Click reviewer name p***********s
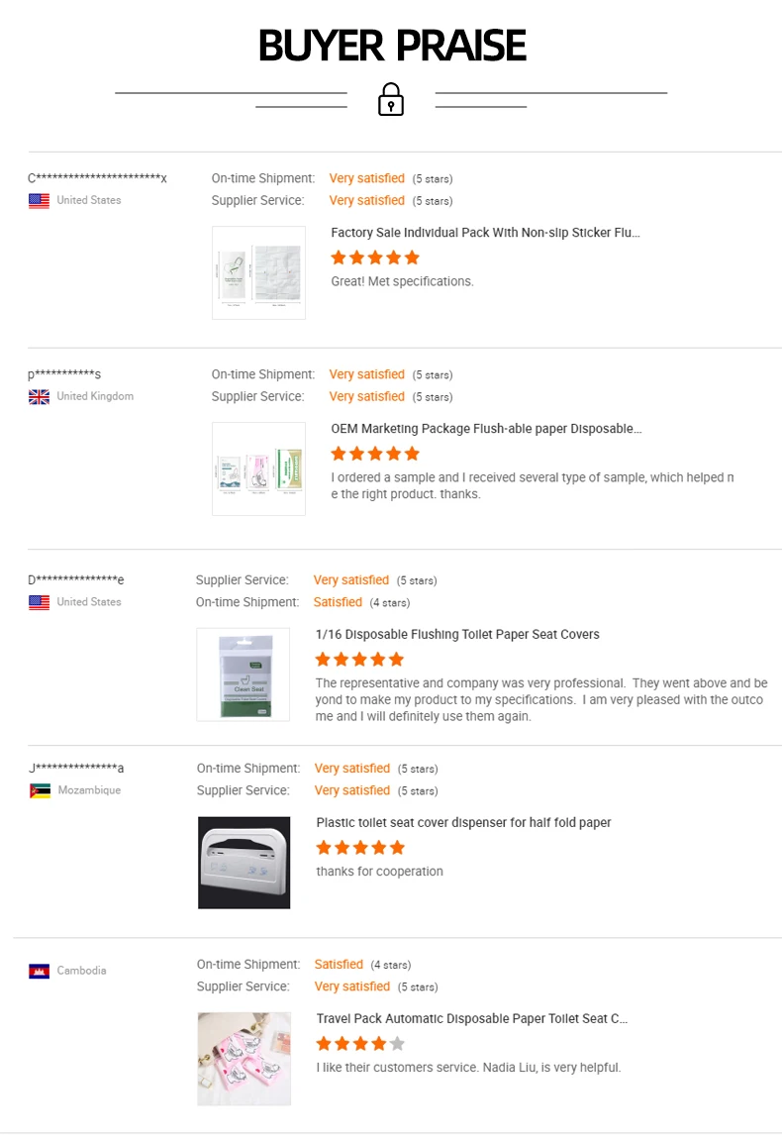This screenshot has height=1142, width=782. (64, 375)
